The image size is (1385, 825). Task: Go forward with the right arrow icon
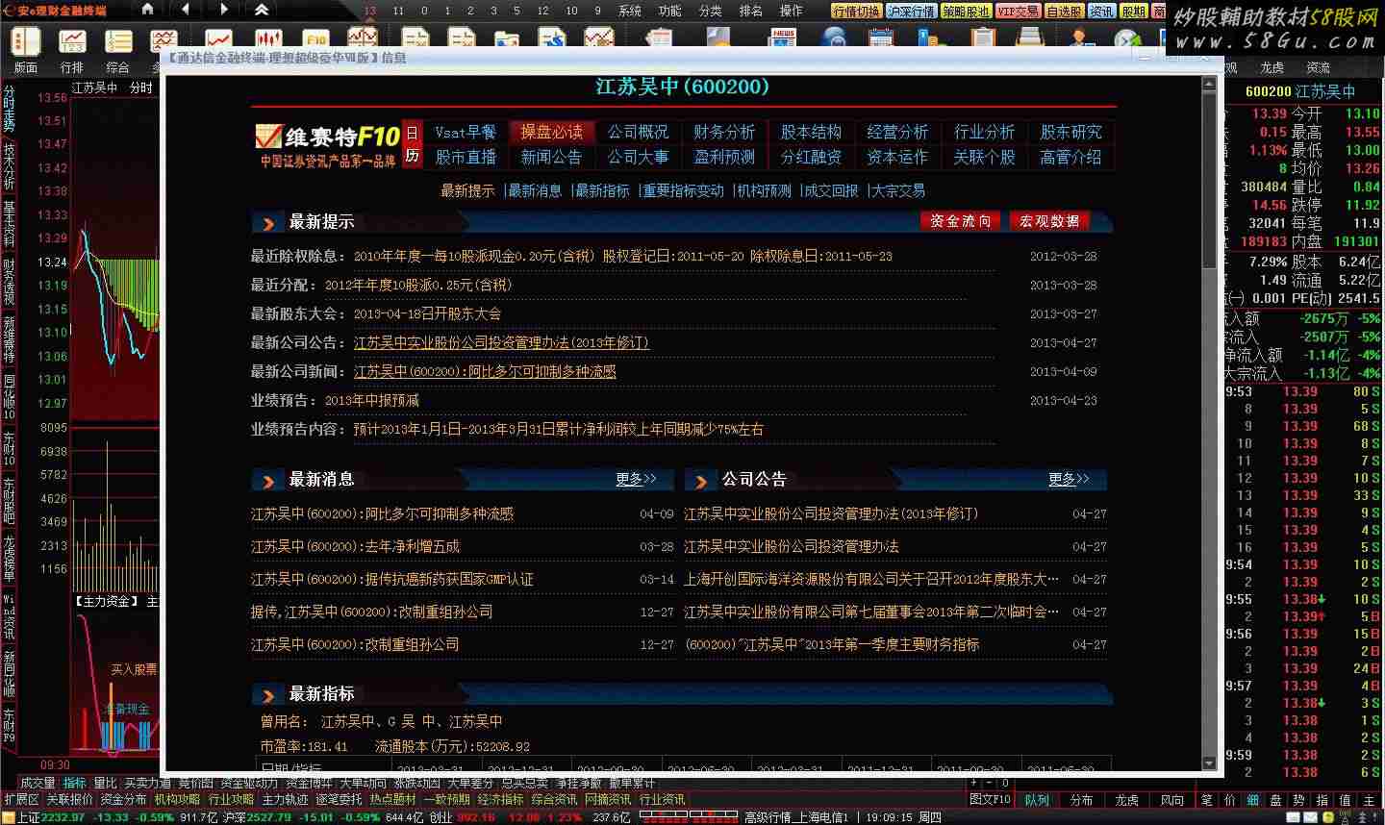tap(223, 10)
